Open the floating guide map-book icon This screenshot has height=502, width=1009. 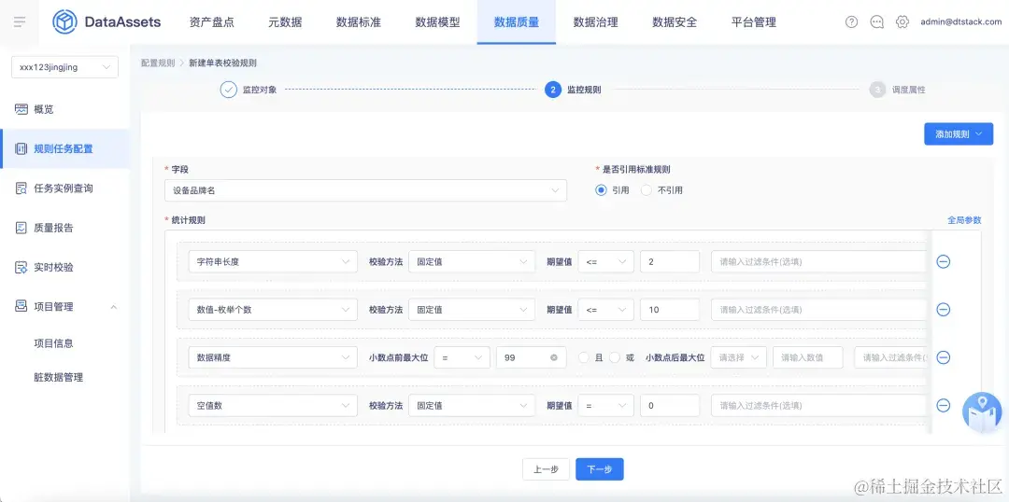click(982, 412)
